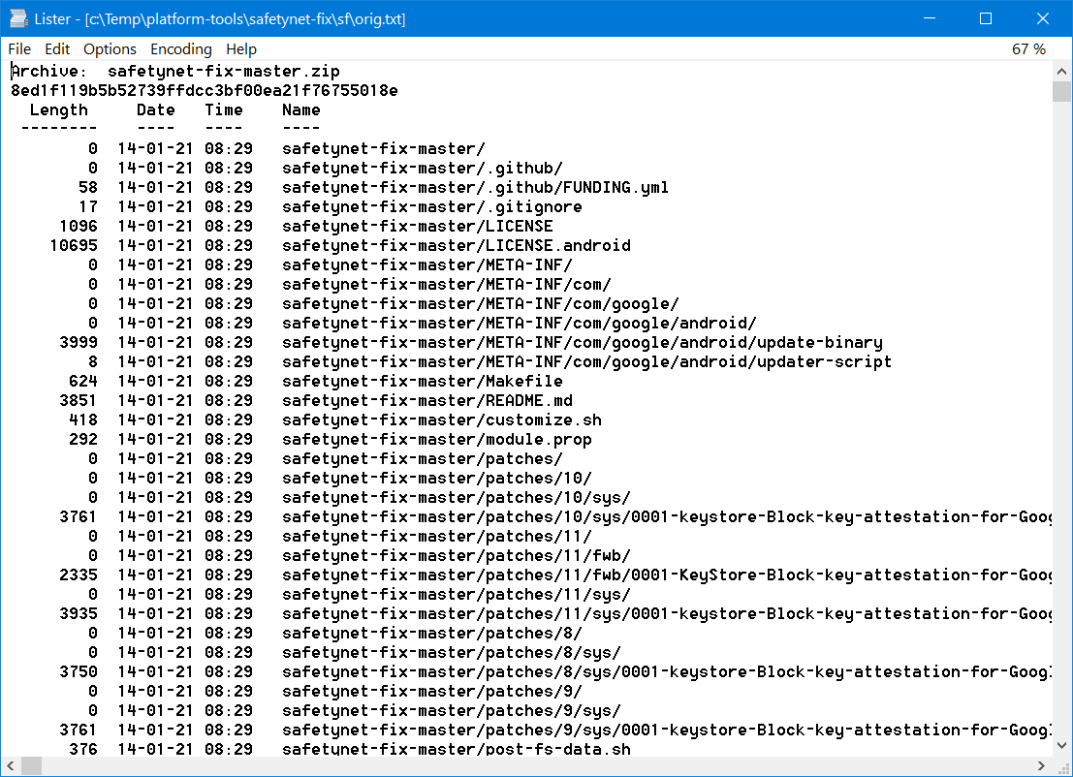Open the File menu
The height and width of the screenshot is (777, 1073).
(19, 49)
